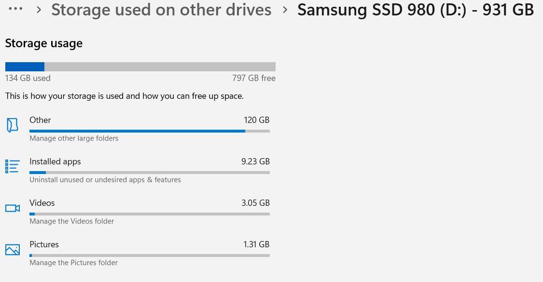Click the overall drive storage usage bar

pos(140,67)
